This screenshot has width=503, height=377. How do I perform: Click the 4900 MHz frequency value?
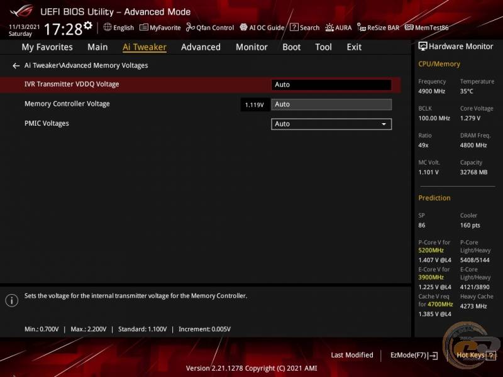tap(431, 91)
